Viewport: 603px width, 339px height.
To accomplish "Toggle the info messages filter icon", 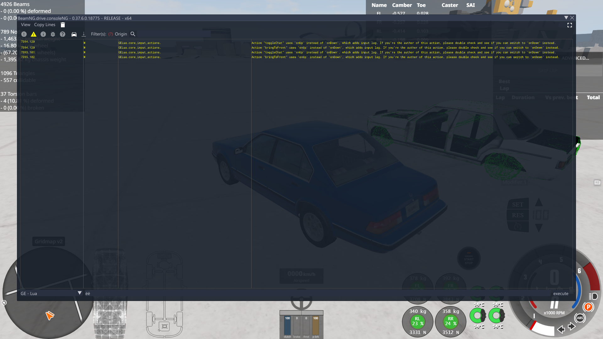I will 43,34.
